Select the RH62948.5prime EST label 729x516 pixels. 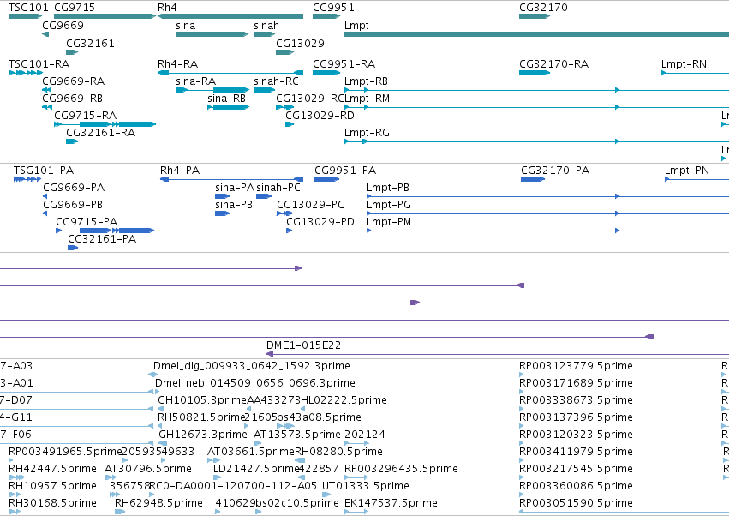158,503
